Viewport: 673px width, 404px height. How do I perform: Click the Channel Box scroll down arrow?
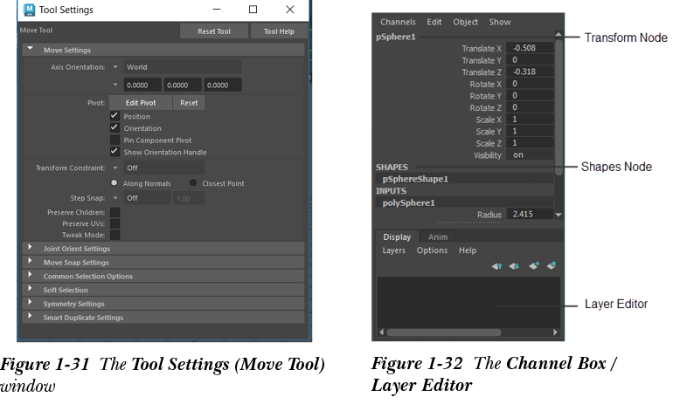click(559, 214)
